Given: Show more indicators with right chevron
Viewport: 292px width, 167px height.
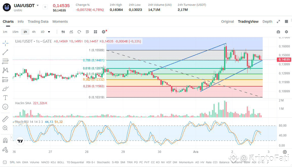Looking at the screenshot, I should tap(268, 162).
